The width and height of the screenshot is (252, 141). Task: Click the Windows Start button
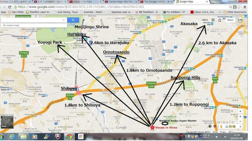coord(2,137)
